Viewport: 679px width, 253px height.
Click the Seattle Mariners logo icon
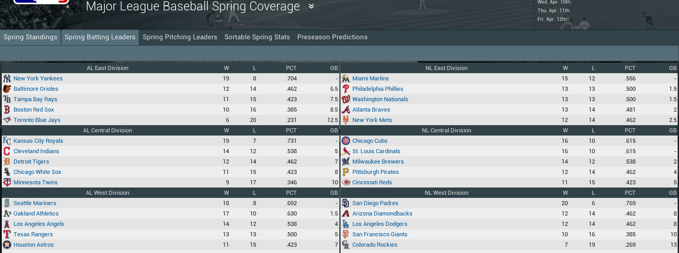click(x=7, y=203)
